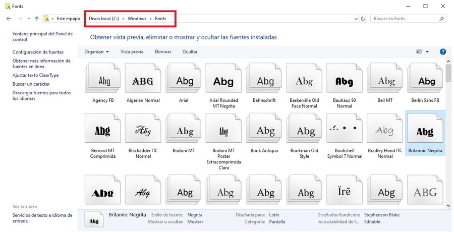Screen dimensions: 454x232
Task: Select the Berlin Sans FB font
Action: point(425,78)
